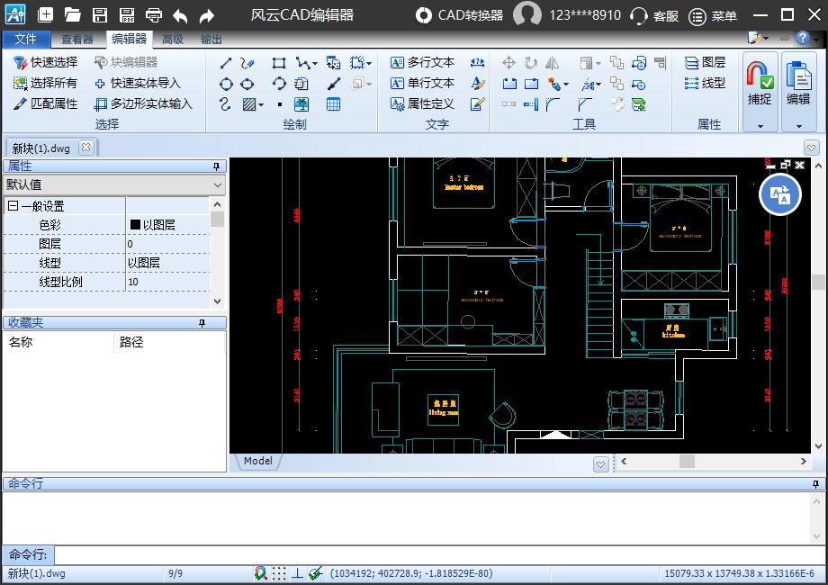
Task: Select the Arc drawing tool
Action: pyautogui.click(x=279, y=84)
